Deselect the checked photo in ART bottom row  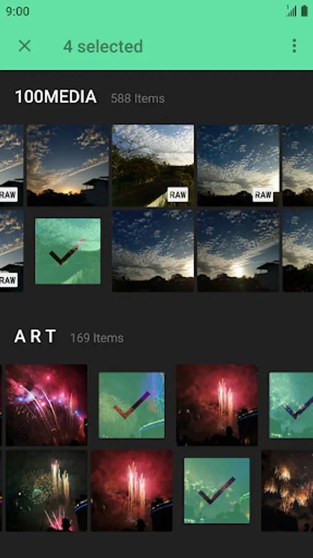click(217, 490)
